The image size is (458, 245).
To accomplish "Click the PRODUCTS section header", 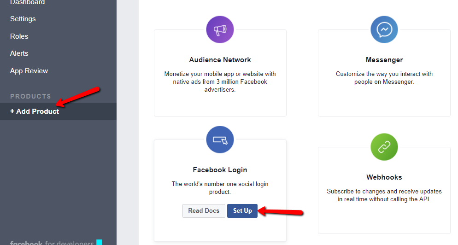I will tap(31, 96).
